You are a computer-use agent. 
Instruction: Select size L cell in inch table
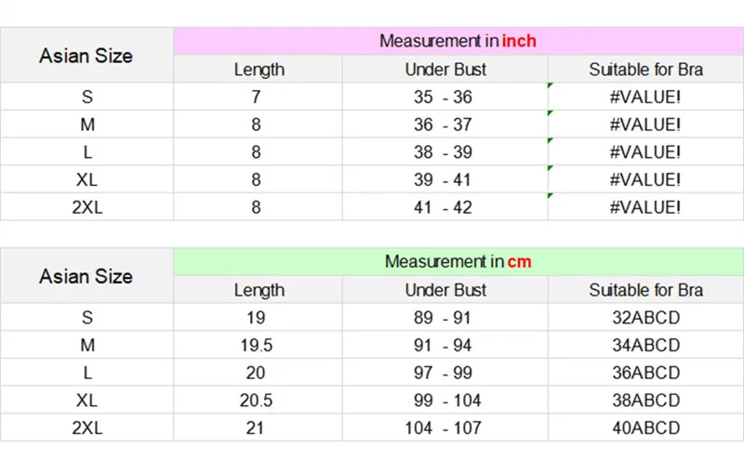pos(86,151)
